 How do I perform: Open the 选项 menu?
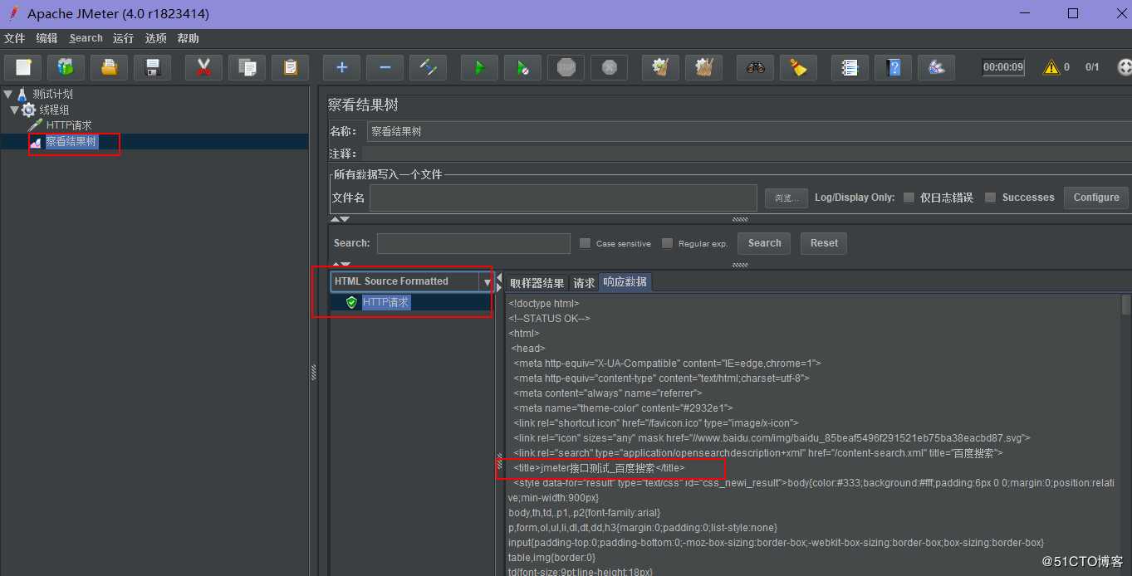(x=155, y=38)
